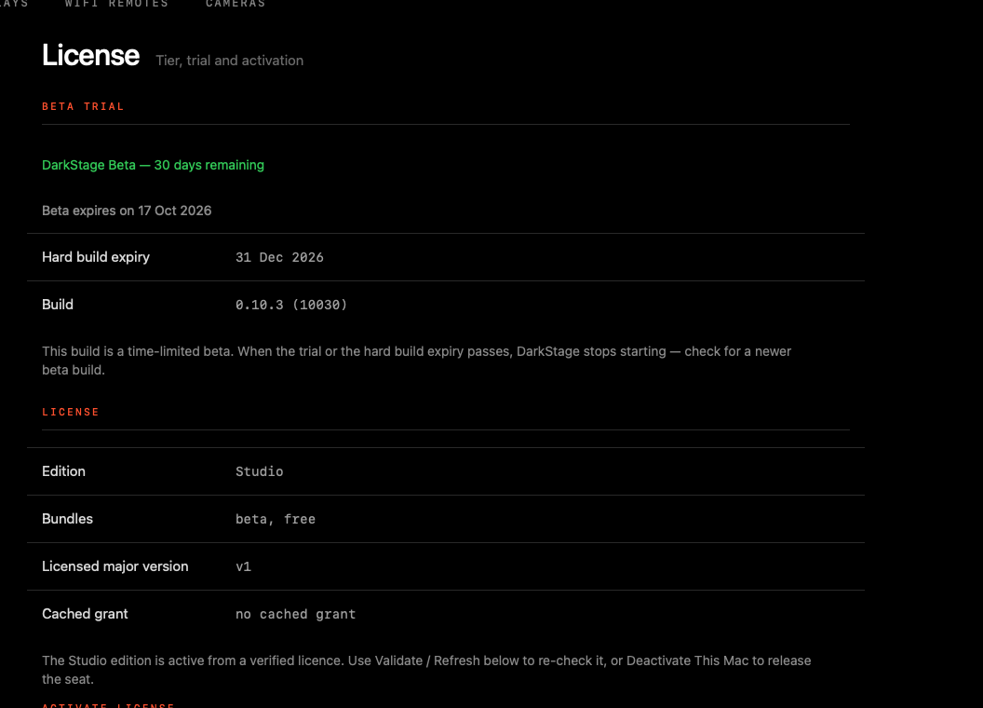Select the 'beta, free' bundles value
Image resolution: width=983 pixels, height=708 pixels.
276,519
